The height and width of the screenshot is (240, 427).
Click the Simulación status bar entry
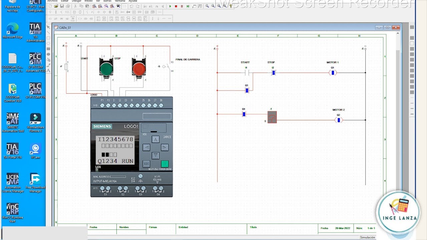click(x=368, y=237)
